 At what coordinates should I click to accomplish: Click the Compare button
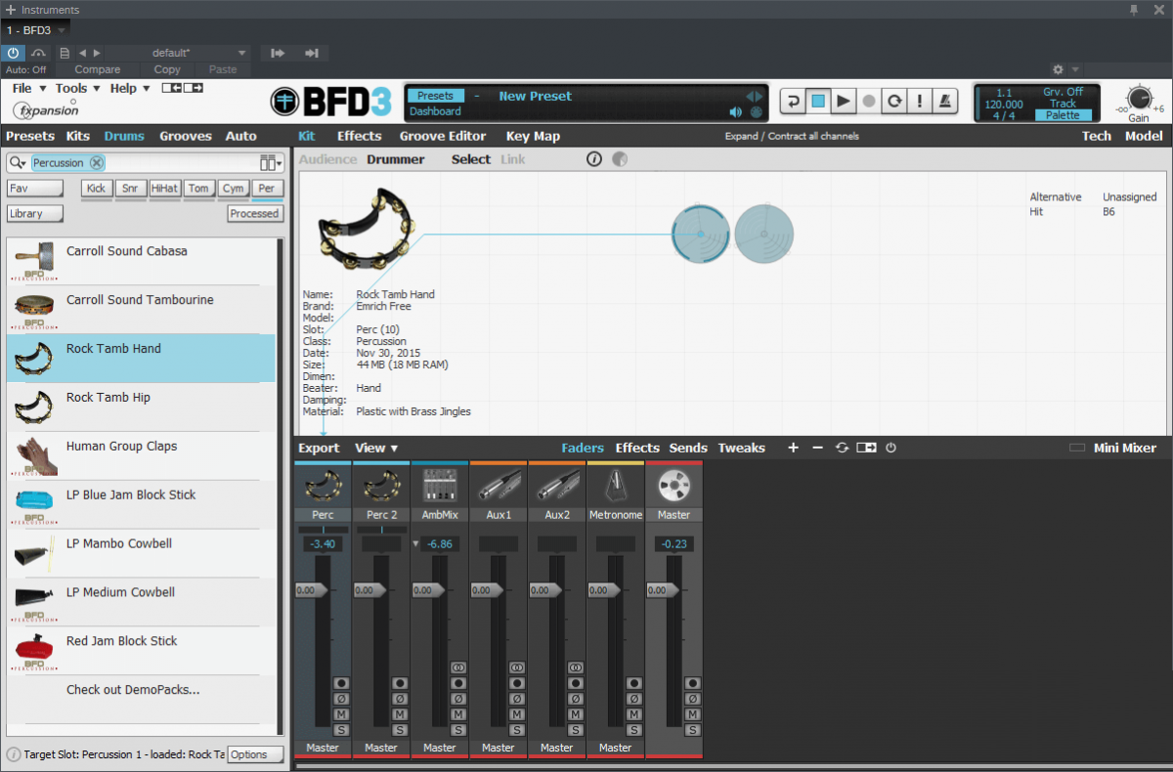tap(98, 69)
